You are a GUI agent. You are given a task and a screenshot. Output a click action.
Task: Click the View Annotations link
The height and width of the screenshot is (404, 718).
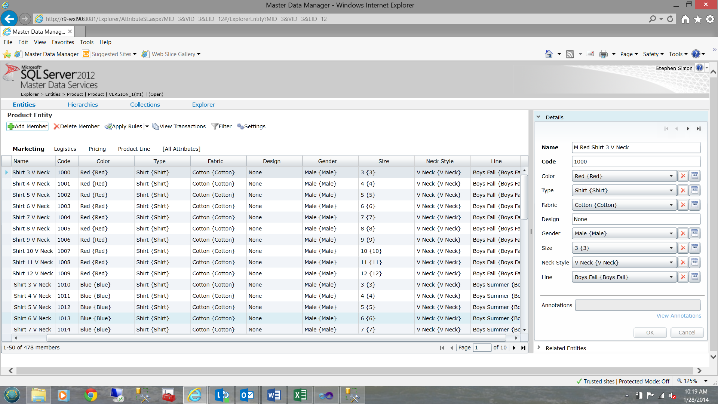pos(679,316)
